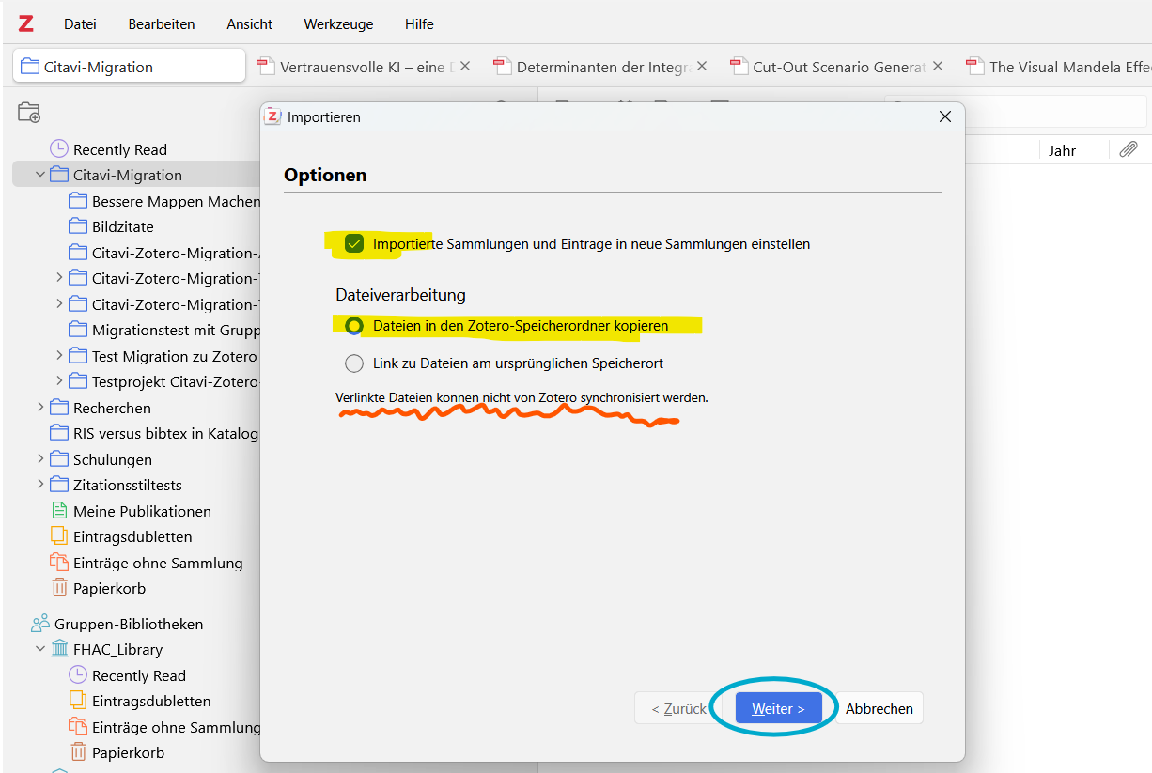Click the Zotero logo in the menu bar
Screen dimensions: 1152x773
25,23
